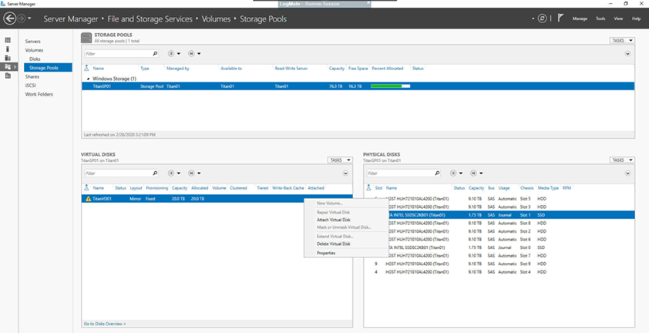Screen dimensions: 649x333
Task: Click the Physical Disks warning column icon
Action: pos(368,187)
